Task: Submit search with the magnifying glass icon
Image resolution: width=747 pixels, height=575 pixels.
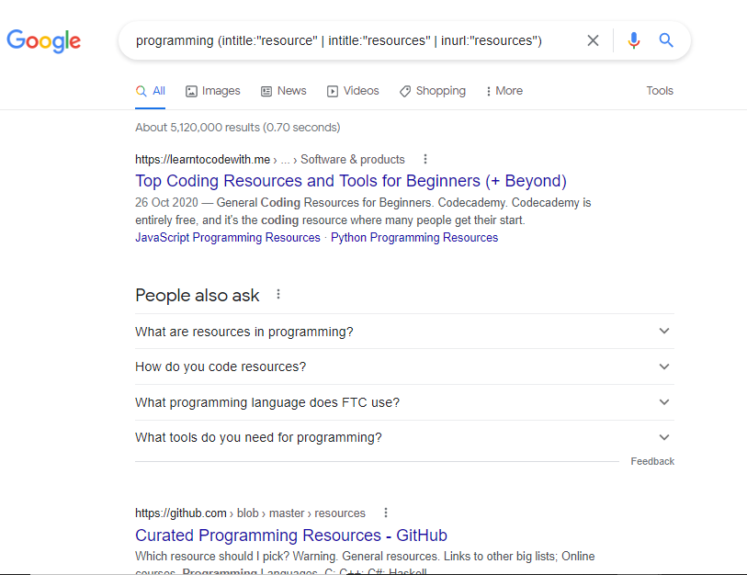Action: tap(666, 40)
